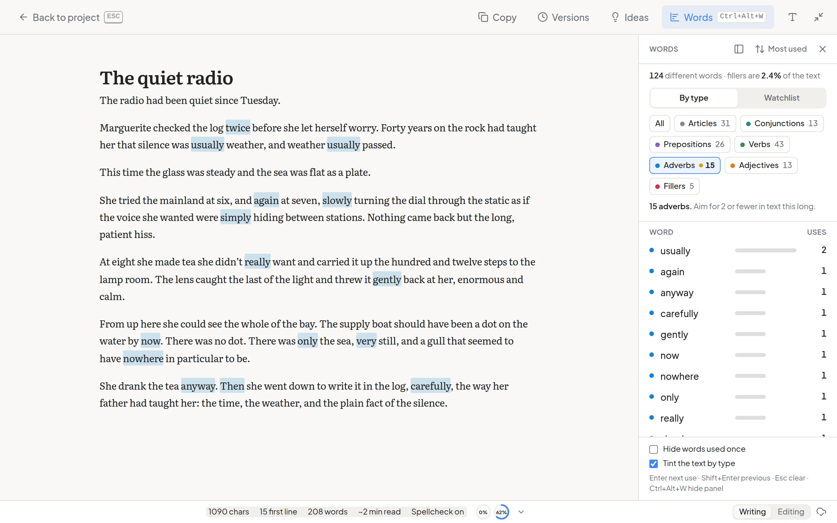Screen dimensions: 837x523
Task: Filter by Prepositions
Action: pos(690,144)
